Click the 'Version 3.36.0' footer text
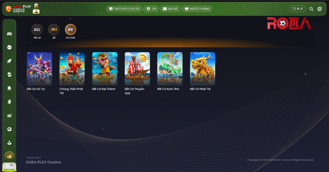 click(x=33, y=158)
